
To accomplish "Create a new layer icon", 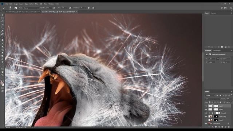I will pos(226,127).
